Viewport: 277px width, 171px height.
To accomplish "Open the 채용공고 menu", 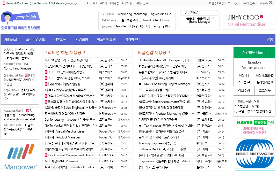I will pos(10,39).
